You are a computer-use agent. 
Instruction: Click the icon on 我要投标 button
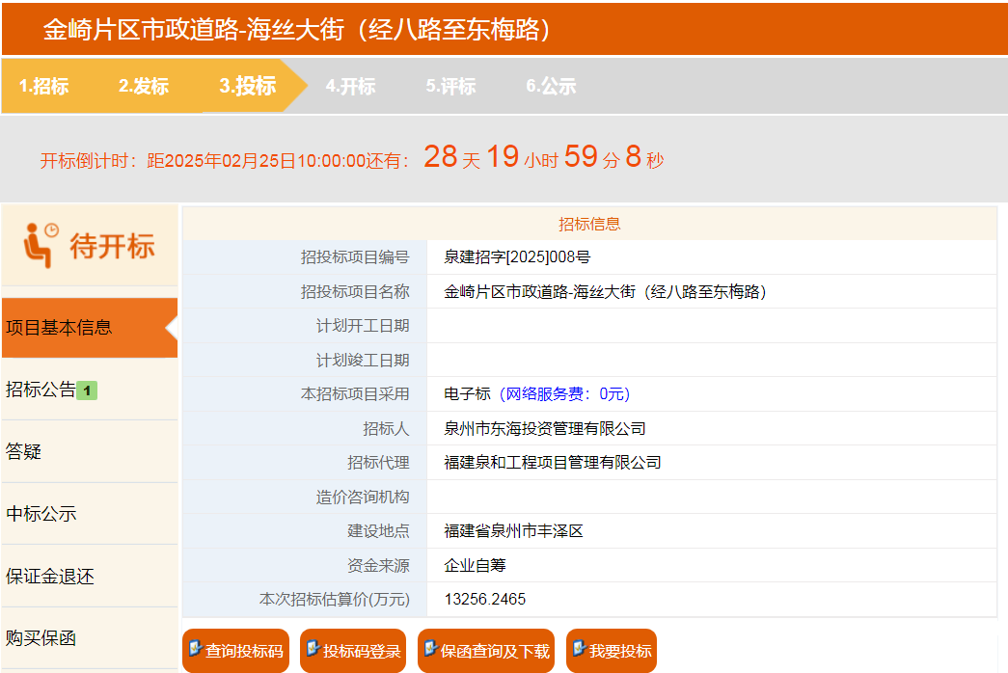pyautogui.click(x=579, y=649)
